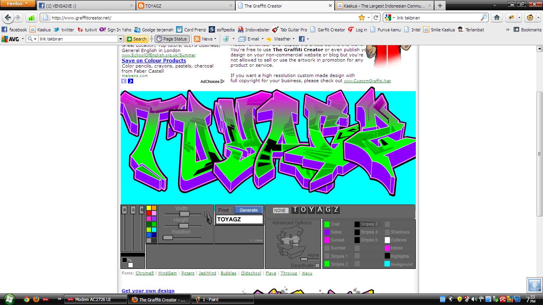The width and height of the screenshot is (543, 305).
Task: Click the Generate button
Action: pos(248,210)
